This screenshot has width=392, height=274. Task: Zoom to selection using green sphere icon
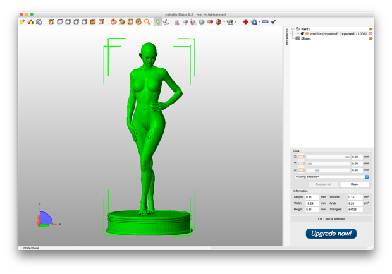tap(122, 22)
